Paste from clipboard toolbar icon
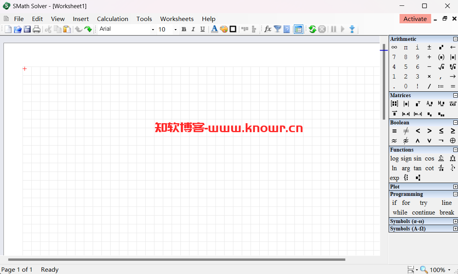Screen dimensions: 458x274 (67, 29)
